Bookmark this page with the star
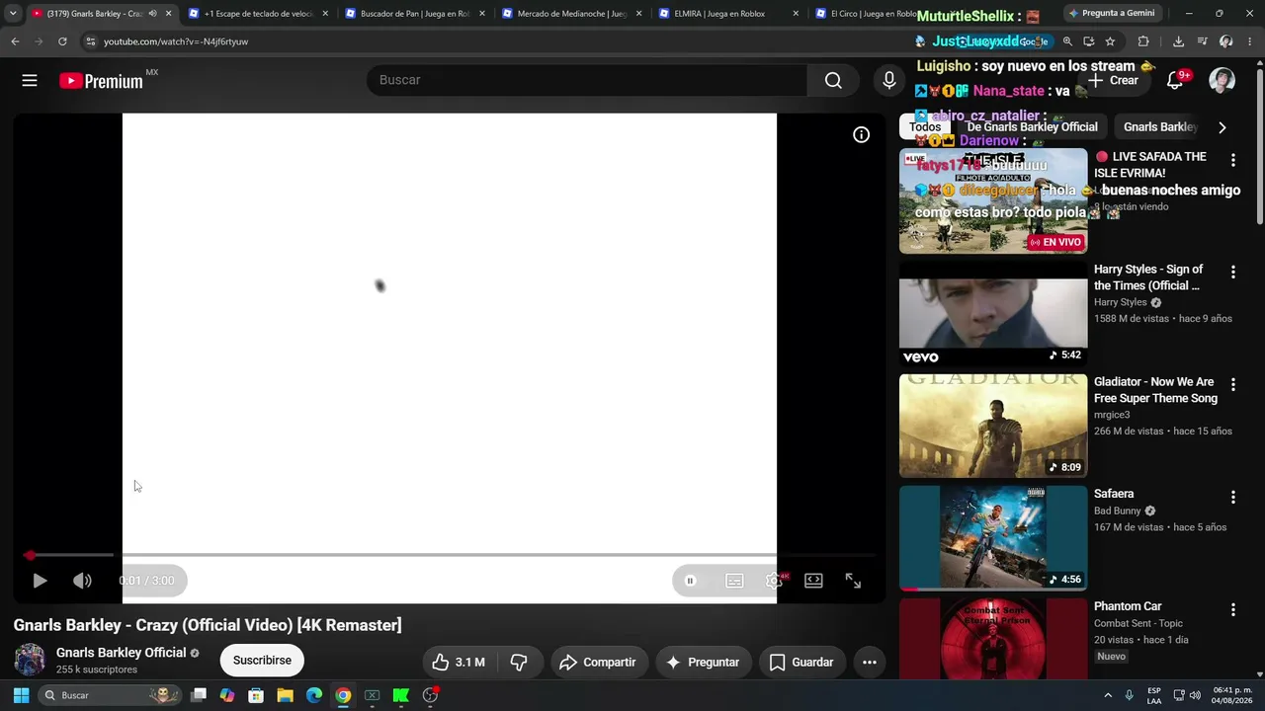 [1110, 41]
